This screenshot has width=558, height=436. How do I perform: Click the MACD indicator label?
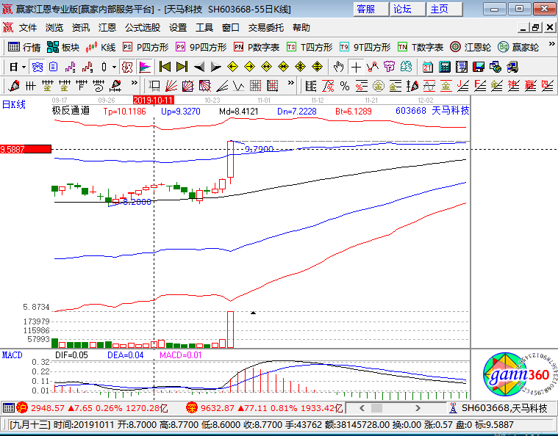(x=12, y=355)
